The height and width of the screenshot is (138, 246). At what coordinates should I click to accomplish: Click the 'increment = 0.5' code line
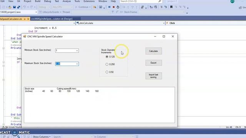45,28
